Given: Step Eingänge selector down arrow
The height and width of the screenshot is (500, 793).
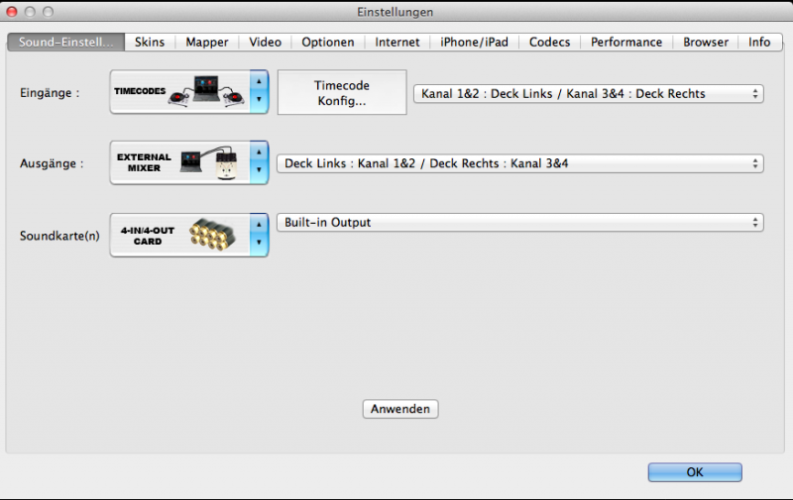Looking at the screenshot, I should click(259, 100).
